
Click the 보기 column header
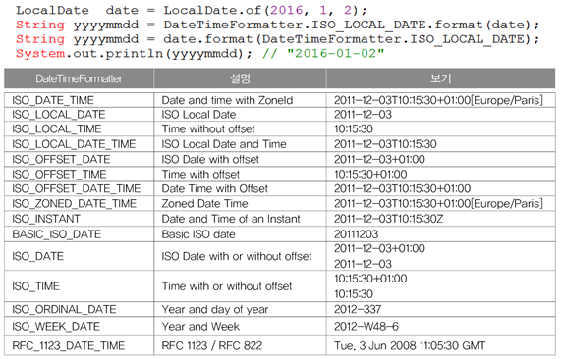pos(440,78)
